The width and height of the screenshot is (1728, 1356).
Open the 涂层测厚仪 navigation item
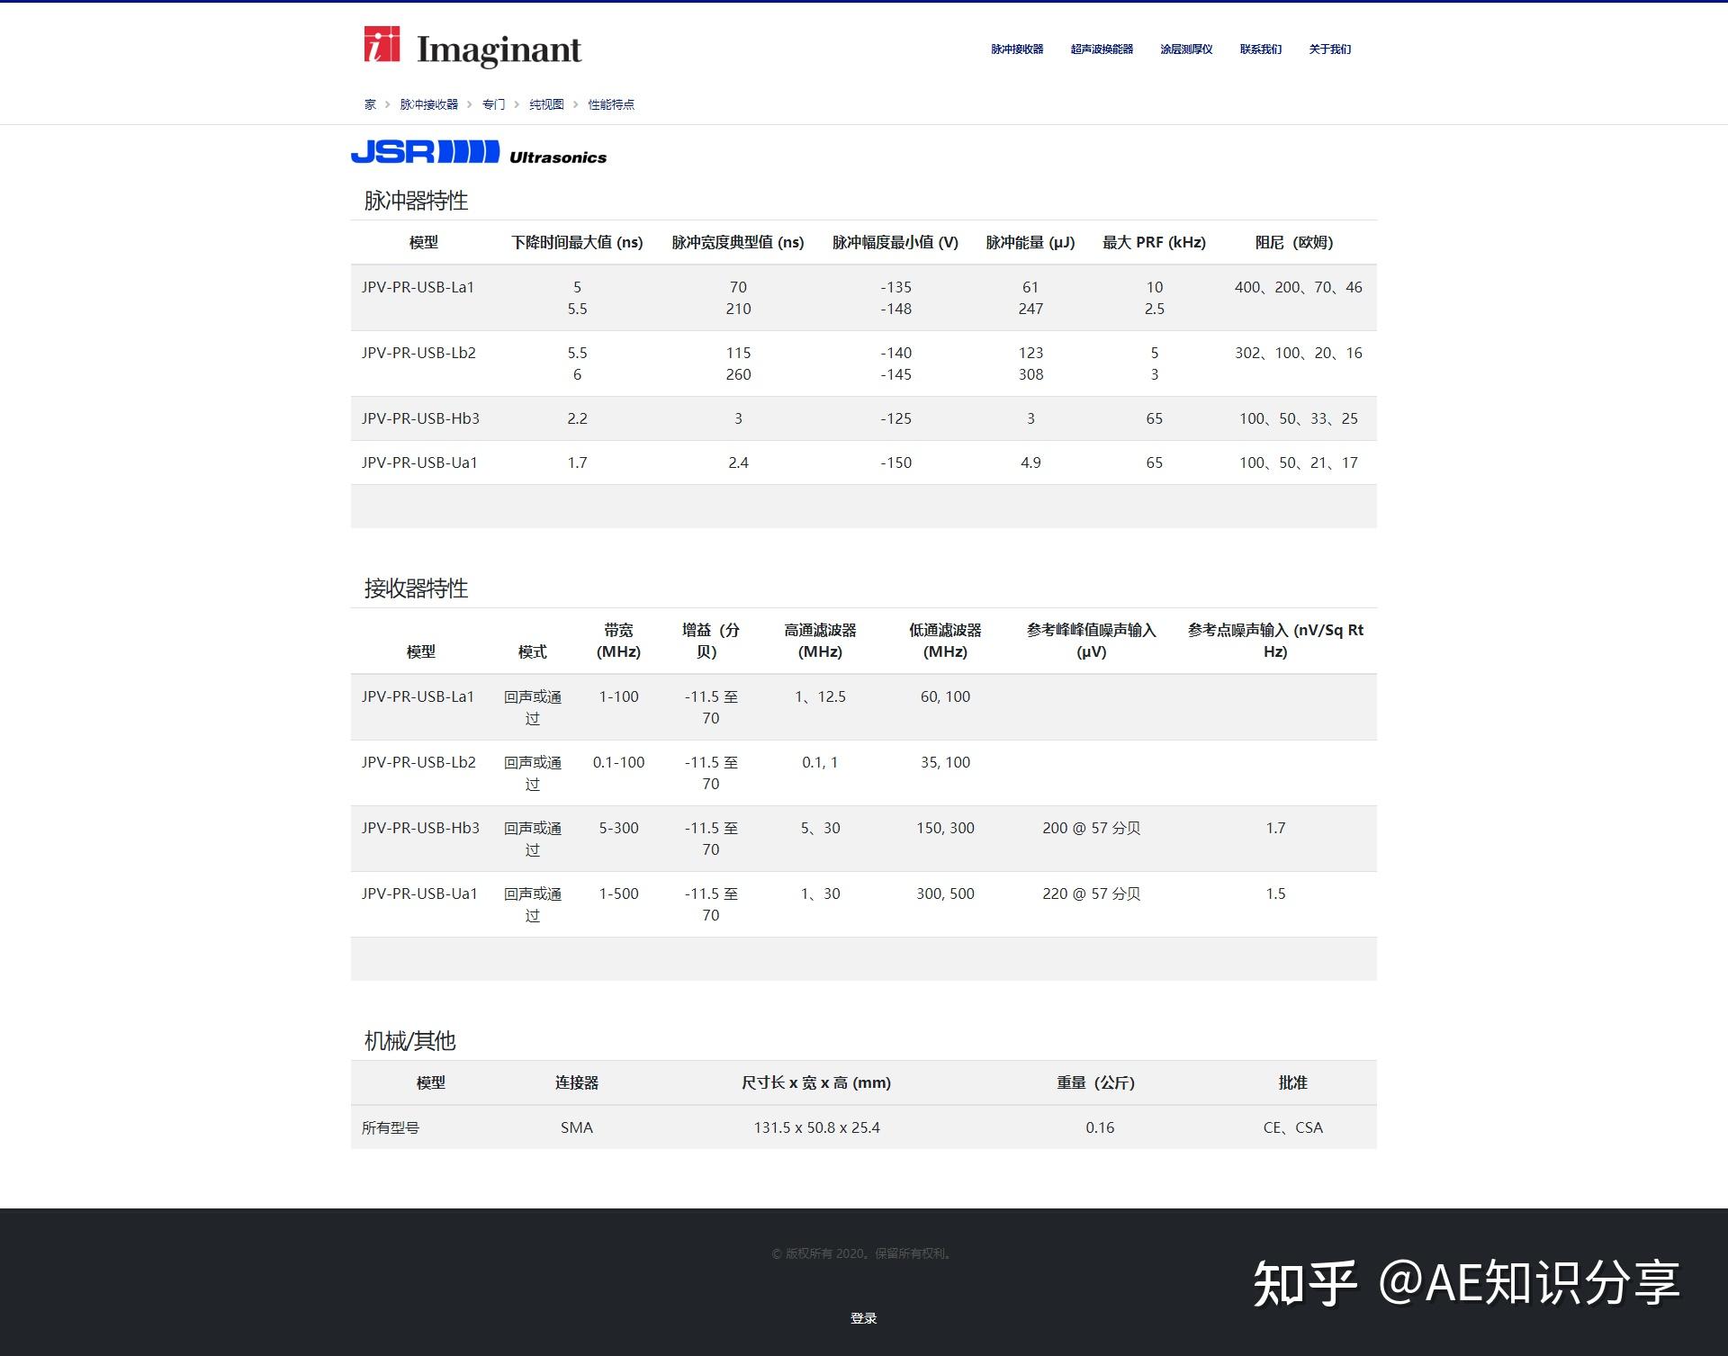click(1186, 49)
